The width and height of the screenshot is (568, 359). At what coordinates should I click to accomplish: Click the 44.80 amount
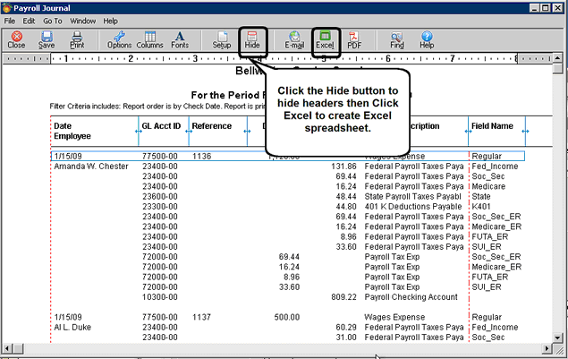point(346,207)
